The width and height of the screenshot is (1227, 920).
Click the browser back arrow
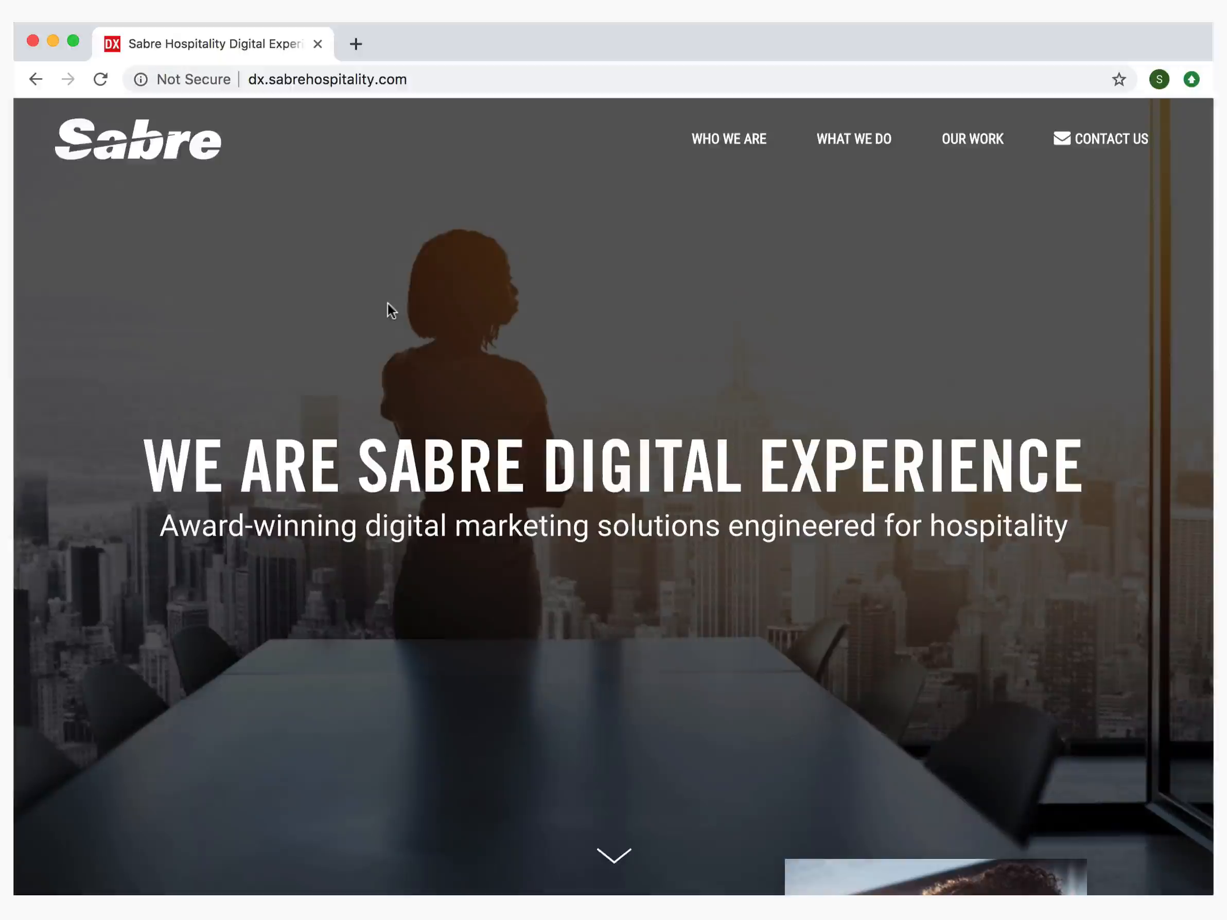(36, 79)
